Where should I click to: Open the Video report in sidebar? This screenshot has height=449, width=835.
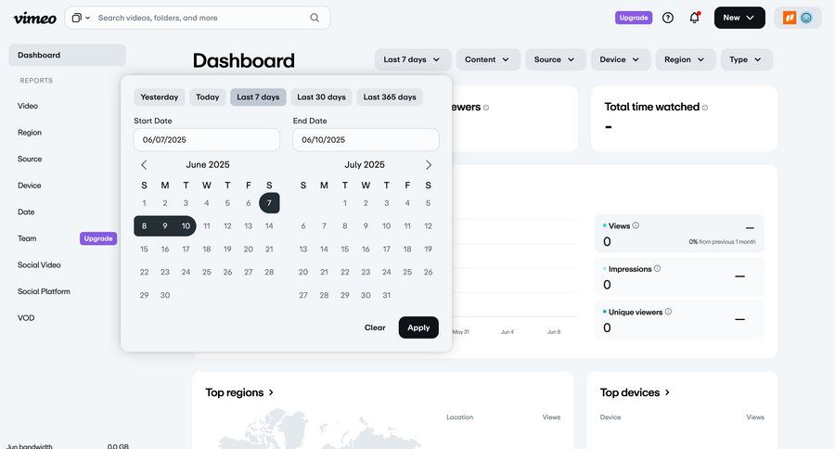tap(28, 106)
